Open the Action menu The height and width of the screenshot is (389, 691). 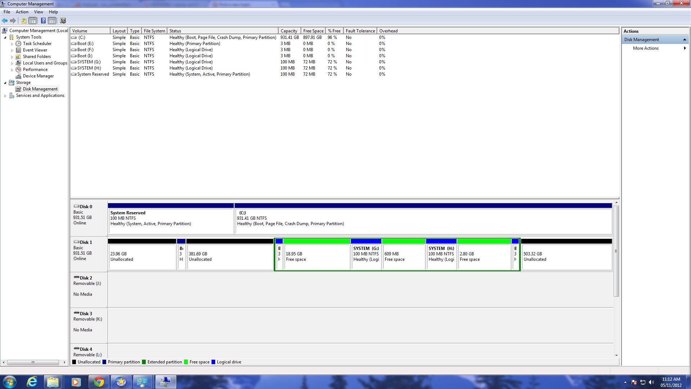pyautogui.click(x=22, y=12)
